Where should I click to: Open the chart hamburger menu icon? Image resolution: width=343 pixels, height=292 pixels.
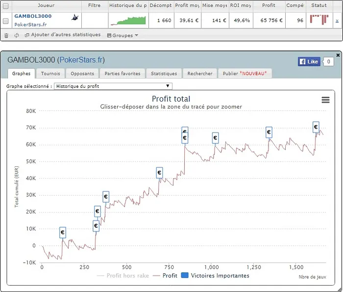pyautogui.click(x=325, y=100)
